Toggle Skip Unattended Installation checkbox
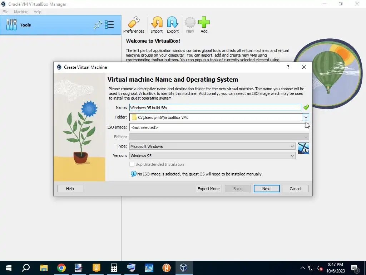Viewport: 366px width, 275px height. tap(132, 164)
